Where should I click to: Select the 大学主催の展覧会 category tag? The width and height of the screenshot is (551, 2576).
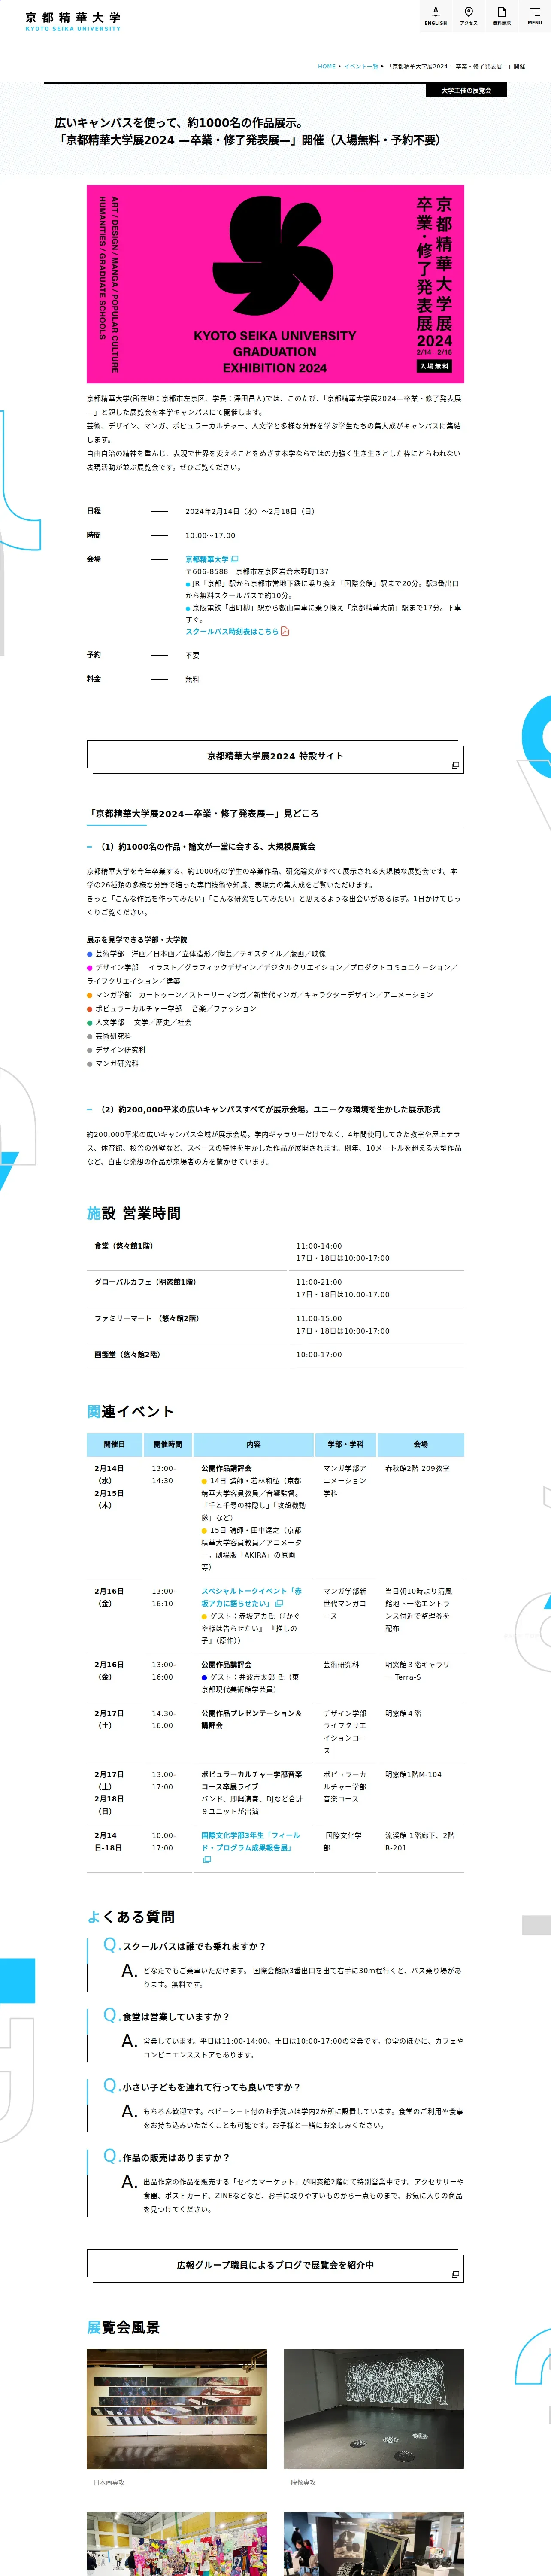coord(466,91)
